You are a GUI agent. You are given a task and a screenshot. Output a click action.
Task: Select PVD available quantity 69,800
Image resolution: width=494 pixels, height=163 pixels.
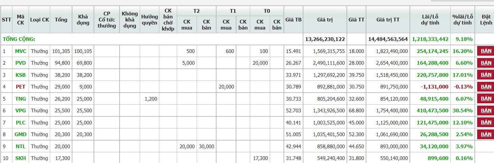84,63
